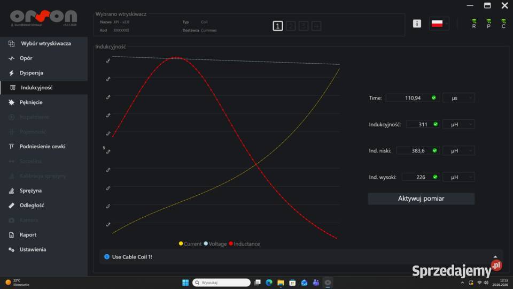Click the ruler icon beside Odległość

[x=11, y=205]
